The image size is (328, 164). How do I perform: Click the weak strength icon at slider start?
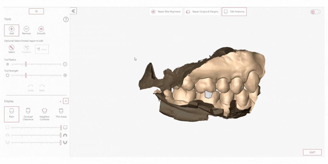7,75
